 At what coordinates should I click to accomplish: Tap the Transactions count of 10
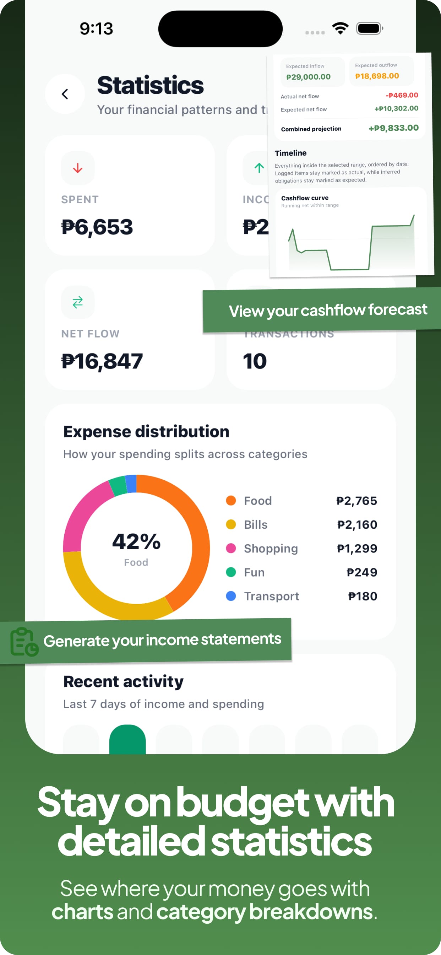(255, 361)
